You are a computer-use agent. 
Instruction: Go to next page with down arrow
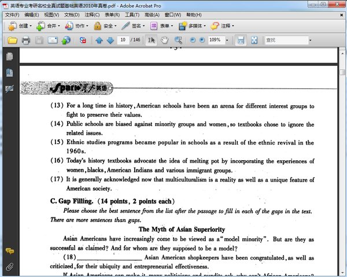point(110,40)
